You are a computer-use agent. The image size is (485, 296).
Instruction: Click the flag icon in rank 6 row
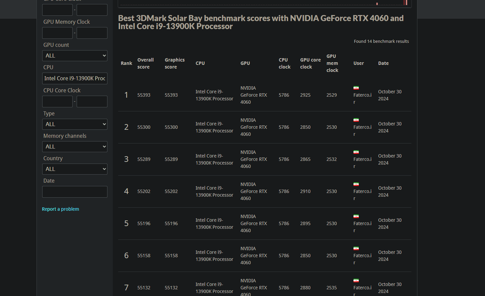(356, 249)
